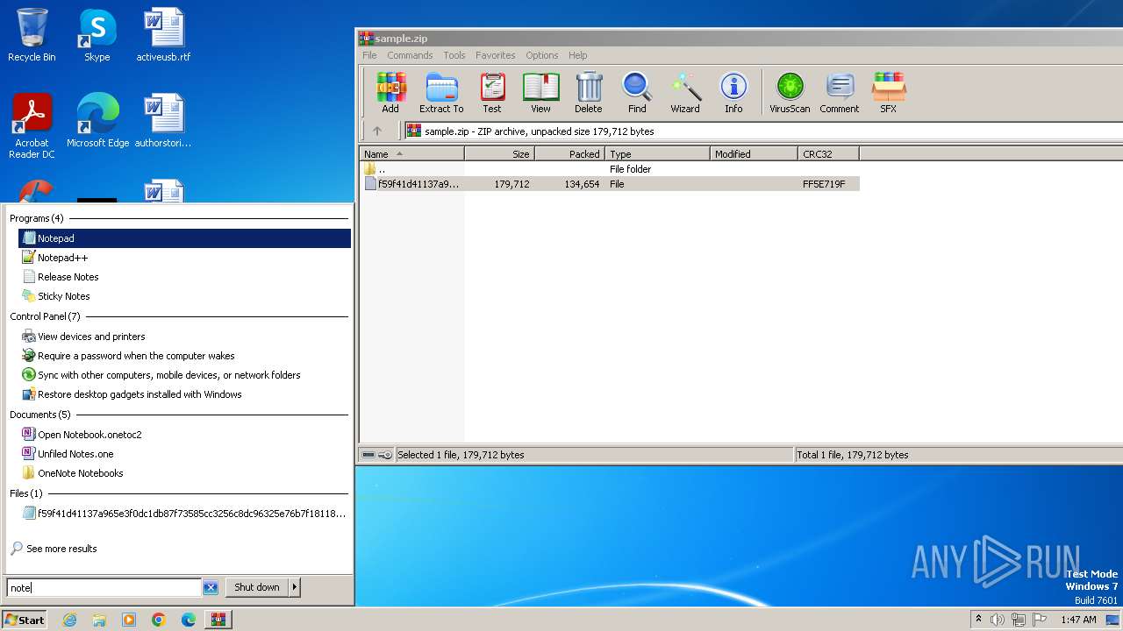Sort by the CRC32 column header
Viewport: 1123px width, 631px height.
(x=828, y=153)
